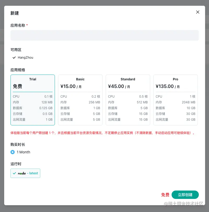Click the 运行时 section label
Image resolution: width=209 pixels, height=212 pixels.
pyautogui.click(x=16, y=164)
